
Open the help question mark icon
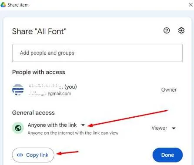167,30
